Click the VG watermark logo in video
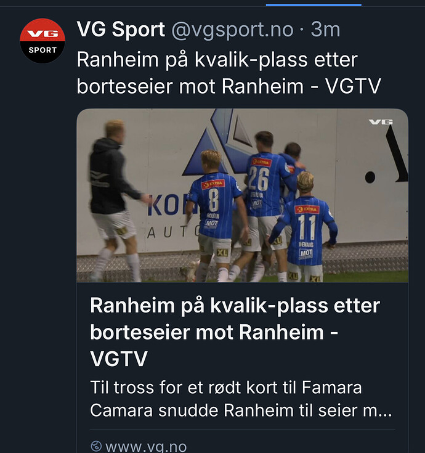Image resolution: width=425 pixels, height=453 pixels. pyautogui.click(x=381, y=121)
